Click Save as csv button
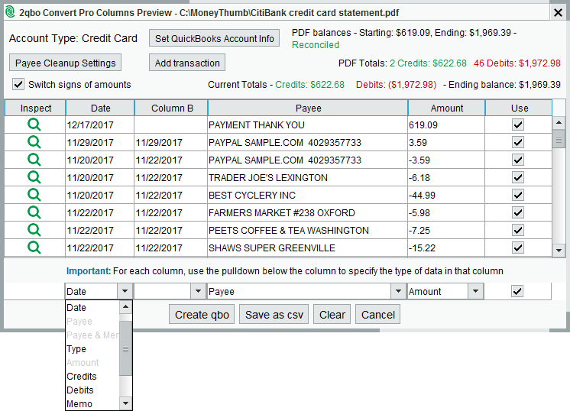The width and height of the screenshot is (570, 411). click(274, 314)
